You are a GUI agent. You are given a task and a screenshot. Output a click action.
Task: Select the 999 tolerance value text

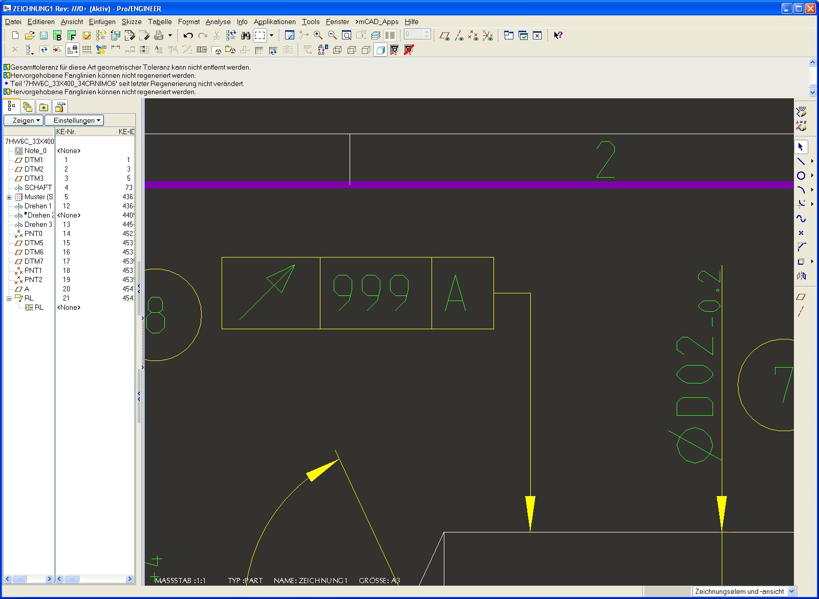coord(371,293)
